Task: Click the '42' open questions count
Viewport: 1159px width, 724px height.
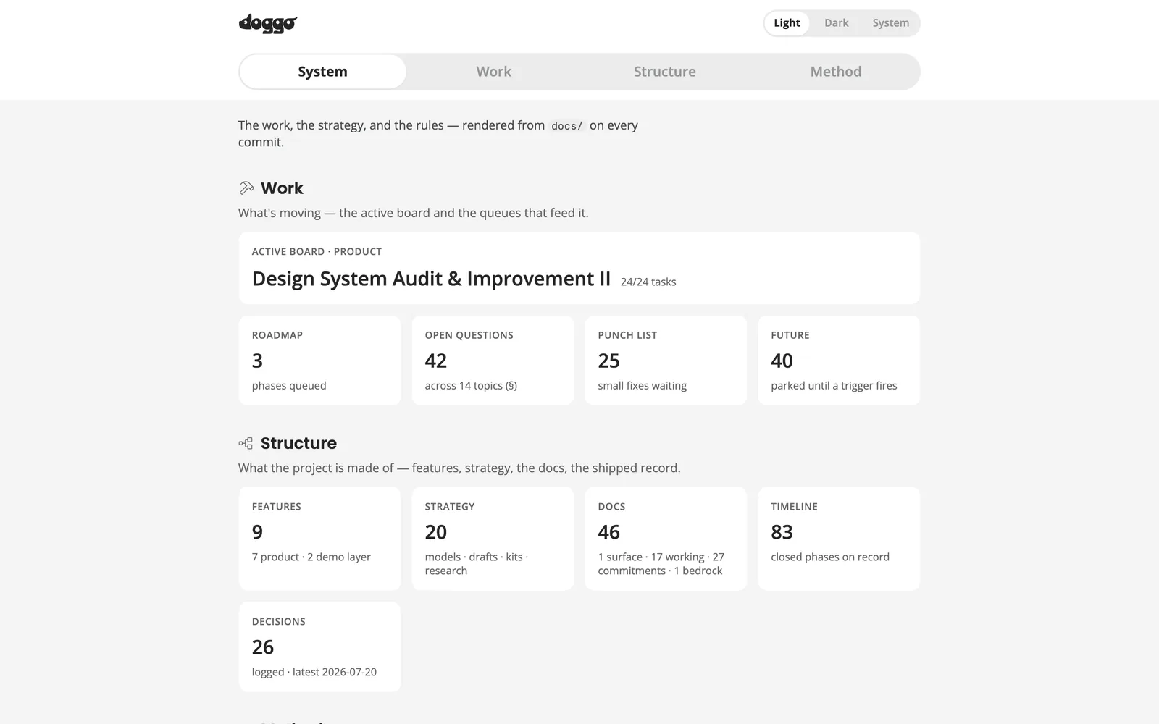Action: pos(435,361)
